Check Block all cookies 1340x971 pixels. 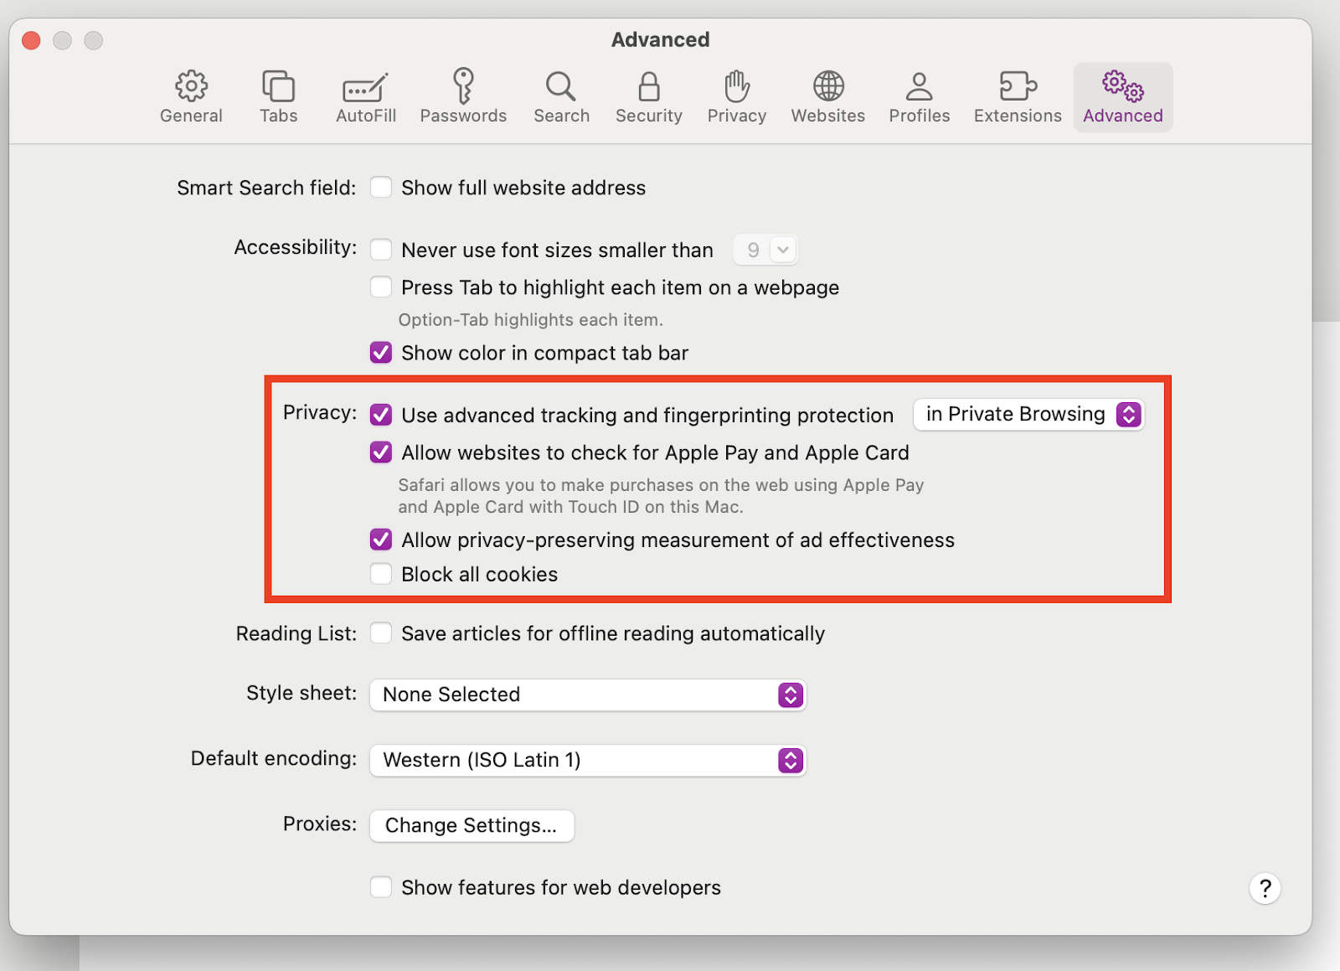pyautogui.click(x=381, y=574)
